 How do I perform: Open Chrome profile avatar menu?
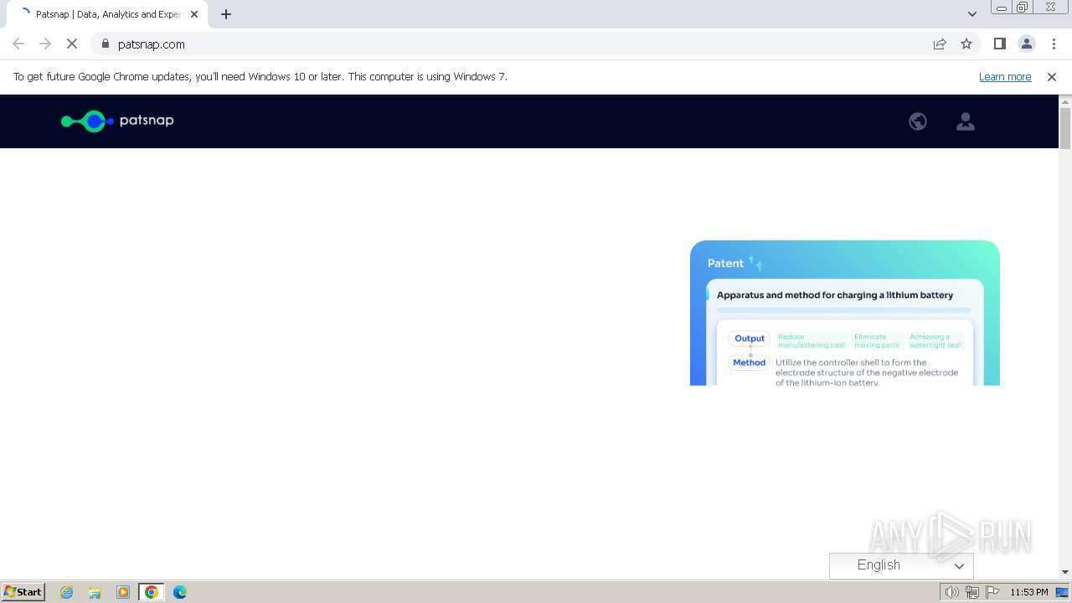coord(1026,44)
